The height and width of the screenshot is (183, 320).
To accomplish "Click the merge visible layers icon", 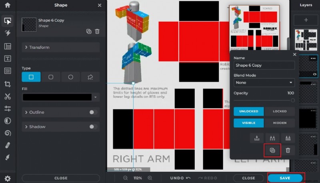I will [x=272, y=138].
